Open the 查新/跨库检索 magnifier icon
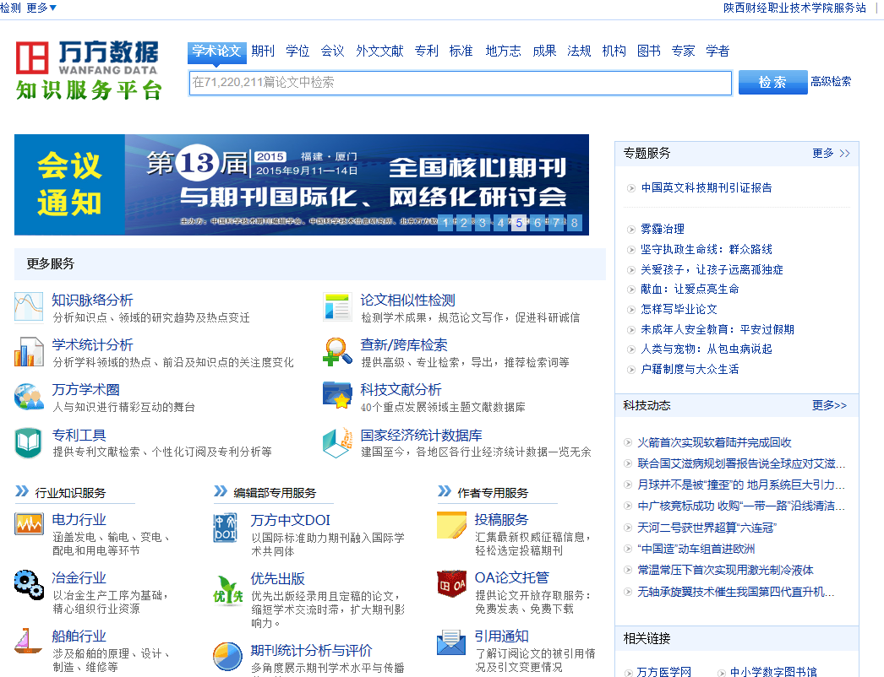The height and width of the screenshot is (677, 884). 338,352
